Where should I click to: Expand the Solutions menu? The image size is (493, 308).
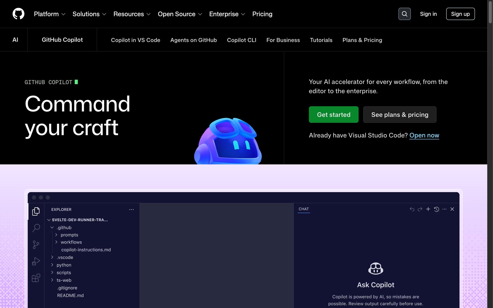click(x=89, y=14)
